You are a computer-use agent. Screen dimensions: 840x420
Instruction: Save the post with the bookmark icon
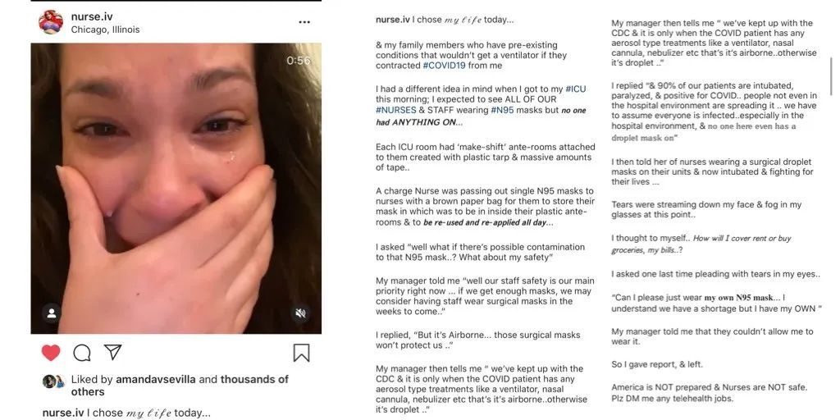301,353
